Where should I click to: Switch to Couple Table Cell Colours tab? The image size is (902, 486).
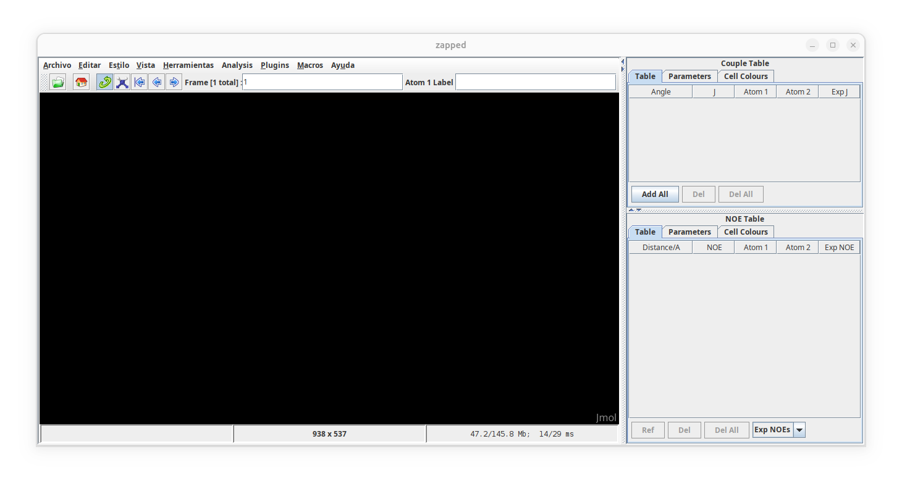[746, 76]
